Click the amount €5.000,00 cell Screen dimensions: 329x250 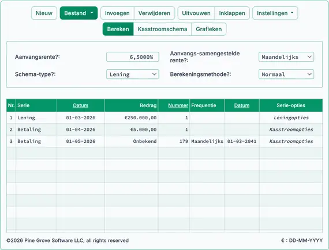(x=132, y=130)
